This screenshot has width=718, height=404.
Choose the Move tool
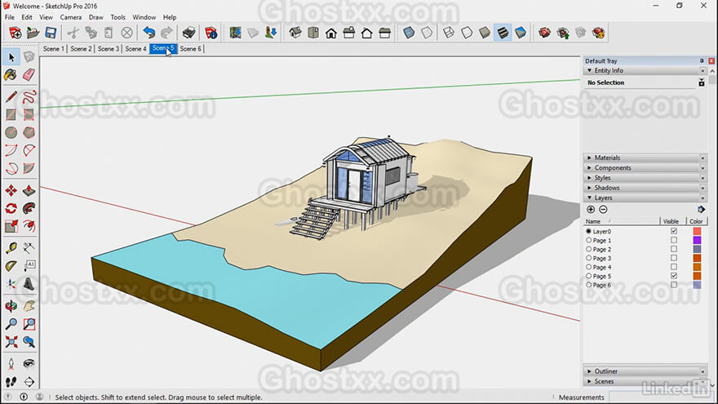click(11, 190)
